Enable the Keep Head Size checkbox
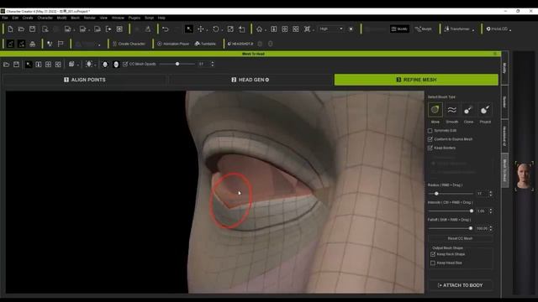 [433, 263]
